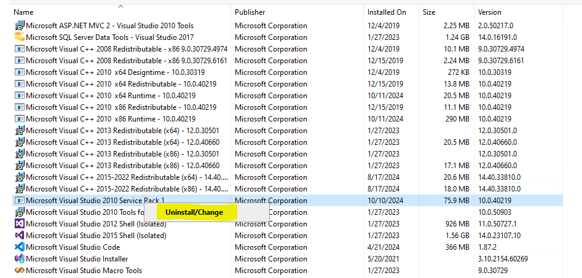Screen dimensions: 582x278
Task: Click icon of Visual C++ 2013 (x64) 12.0.40660
Action: click(19, 142)
